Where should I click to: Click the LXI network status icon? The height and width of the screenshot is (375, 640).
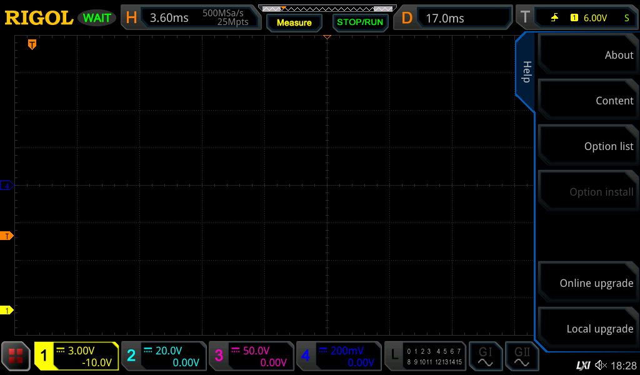582,365
